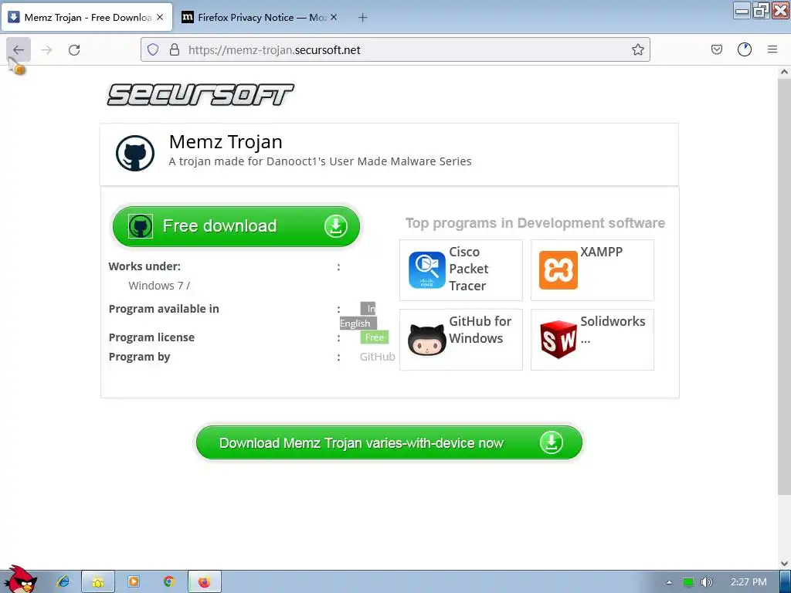Click the GitHub Octocat icon beside Memz Trojan
The width and height of the screenshot is (791, 593).
[134, 154]
